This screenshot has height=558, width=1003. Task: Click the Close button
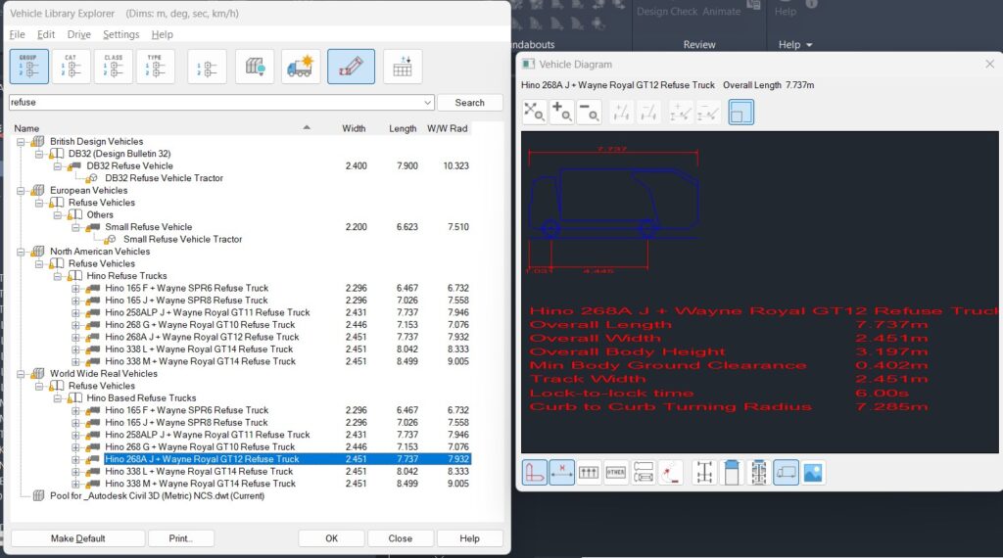[401, 538]
